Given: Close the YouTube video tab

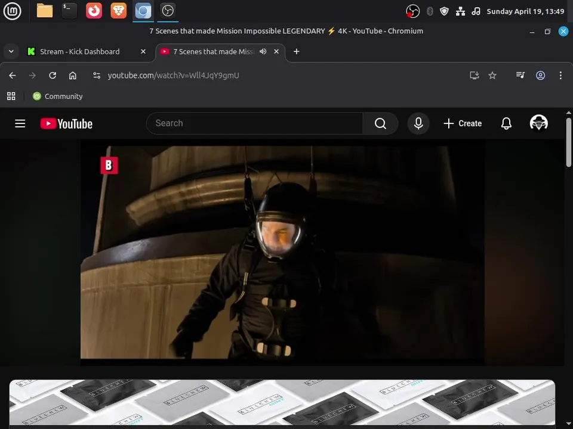Looking at the screenshot, I should click(276, 51).
